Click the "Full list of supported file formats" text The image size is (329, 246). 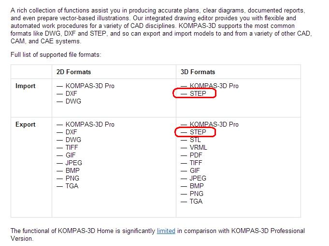[x=56, y=55]
